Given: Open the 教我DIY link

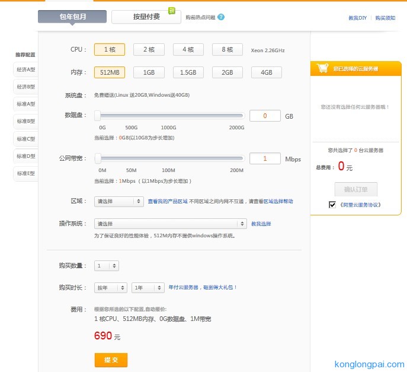Looking at the screenshot, I should pyautogui.click(x=357, y=18).
